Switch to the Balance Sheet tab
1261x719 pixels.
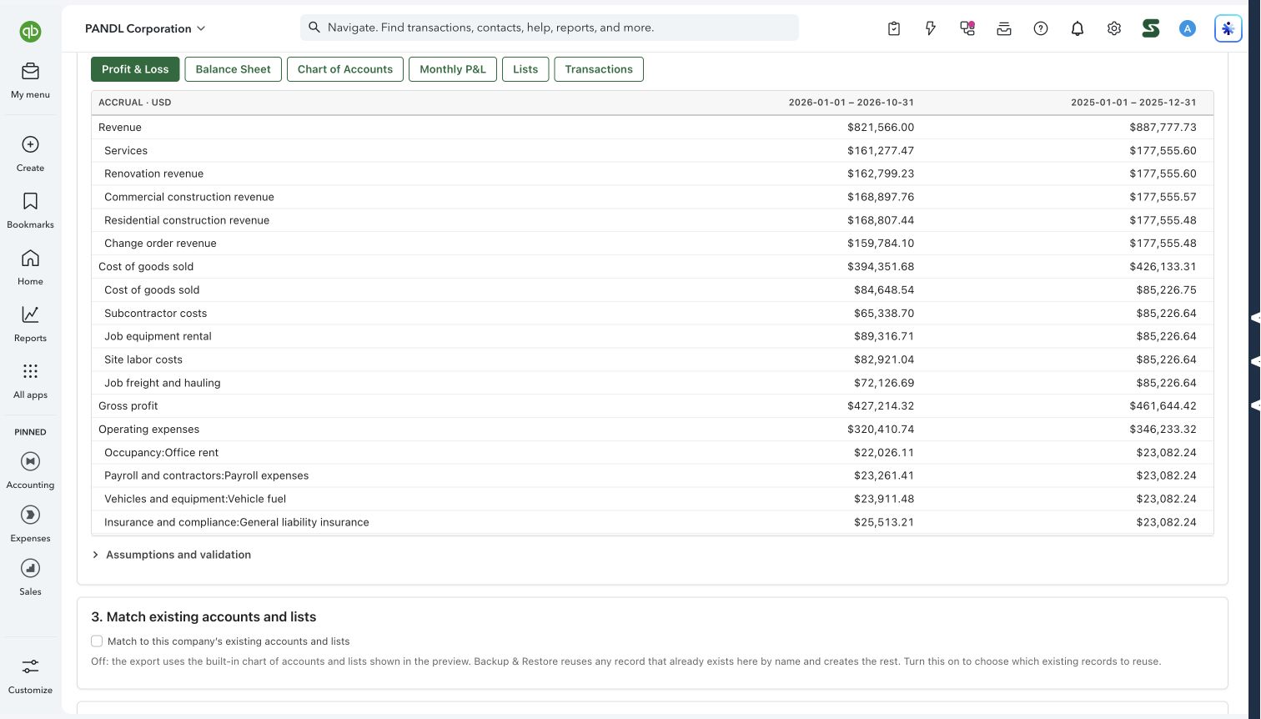point(234,69)
